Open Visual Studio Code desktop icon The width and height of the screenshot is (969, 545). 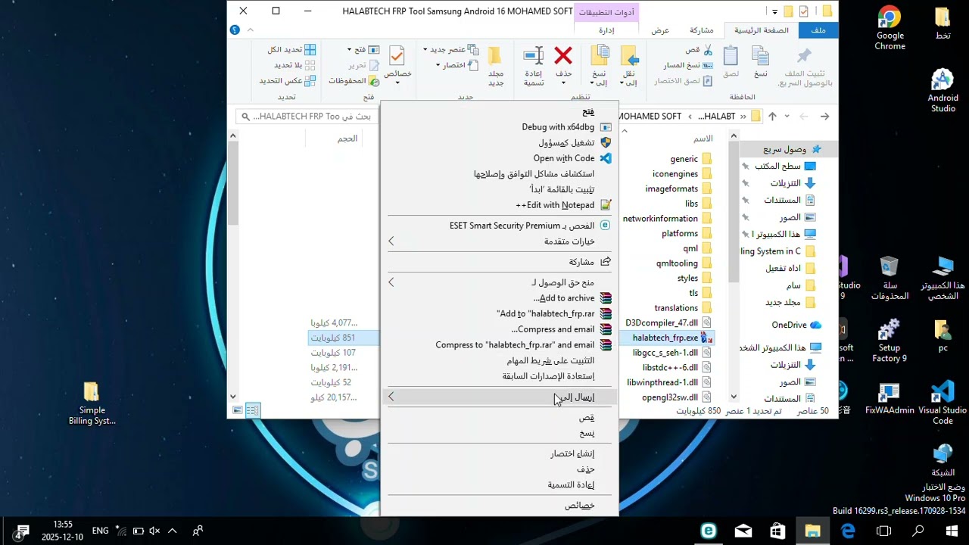tap(943, 403)
